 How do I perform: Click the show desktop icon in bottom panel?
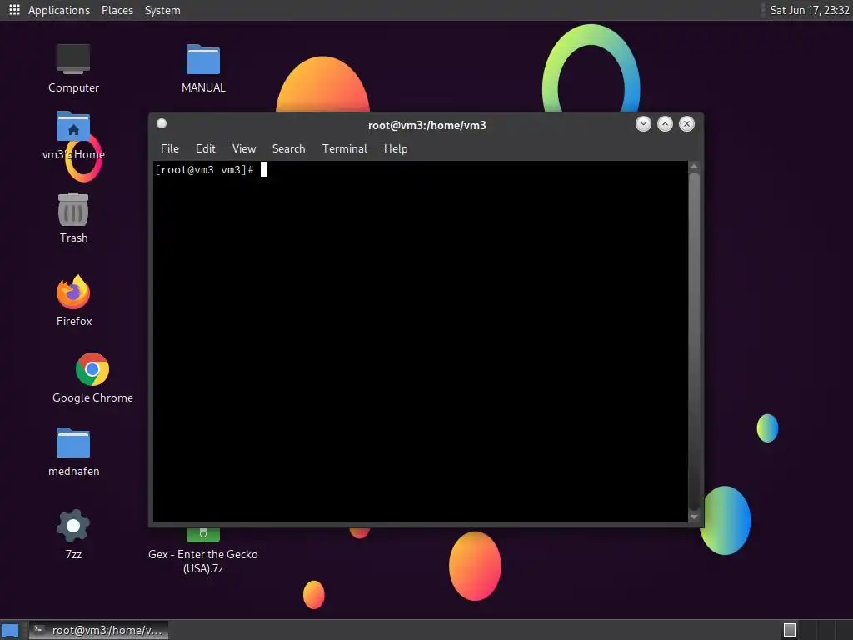tap(10, 630)
